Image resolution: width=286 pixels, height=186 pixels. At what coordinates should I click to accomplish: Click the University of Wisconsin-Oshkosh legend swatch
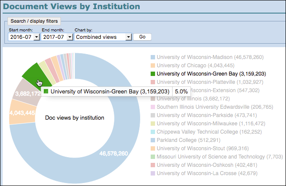tap(153, 165)
